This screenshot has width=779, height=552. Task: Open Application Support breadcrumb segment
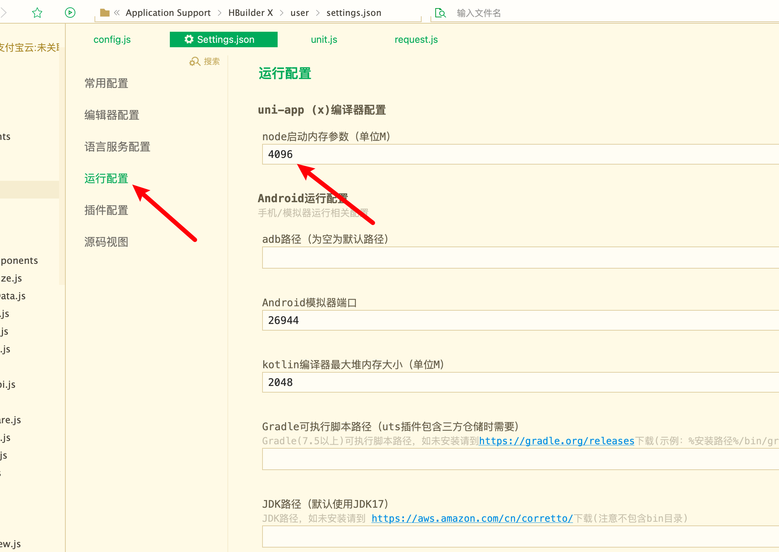168,13
